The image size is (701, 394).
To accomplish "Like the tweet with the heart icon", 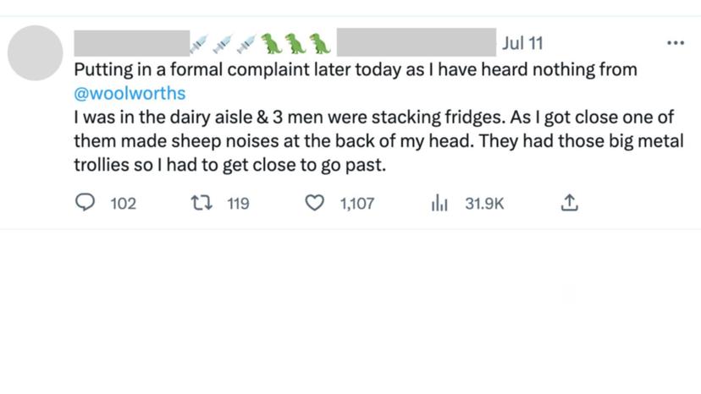I will coord(314,203).
